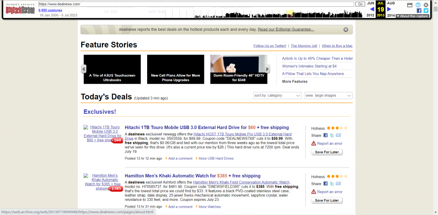Open Airbnb Is Up to 46% Cheaper link
The width and height of the screenshot is (438, 215).
(317, 59)
